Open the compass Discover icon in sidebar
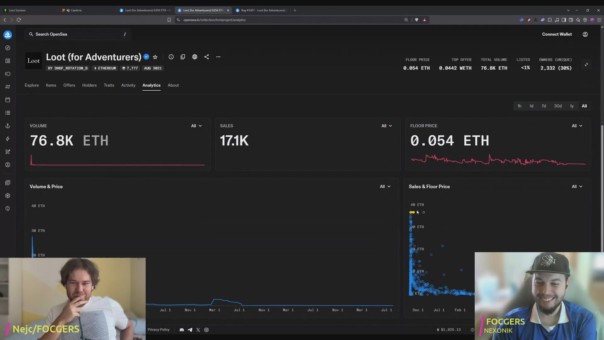The height and width of the screenshot is (340, 604). coord(8,48)
